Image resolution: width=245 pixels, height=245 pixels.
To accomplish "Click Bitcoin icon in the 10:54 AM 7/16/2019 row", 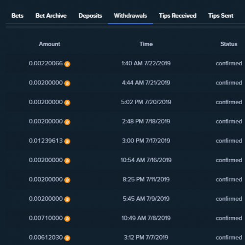I will 67,161.
